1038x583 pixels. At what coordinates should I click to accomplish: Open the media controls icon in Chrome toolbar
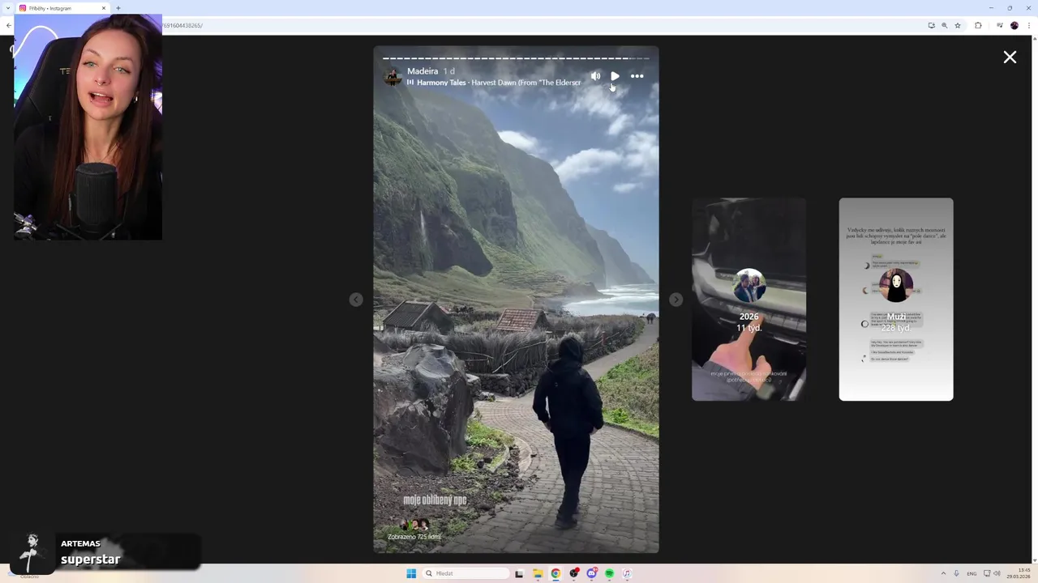999,25
